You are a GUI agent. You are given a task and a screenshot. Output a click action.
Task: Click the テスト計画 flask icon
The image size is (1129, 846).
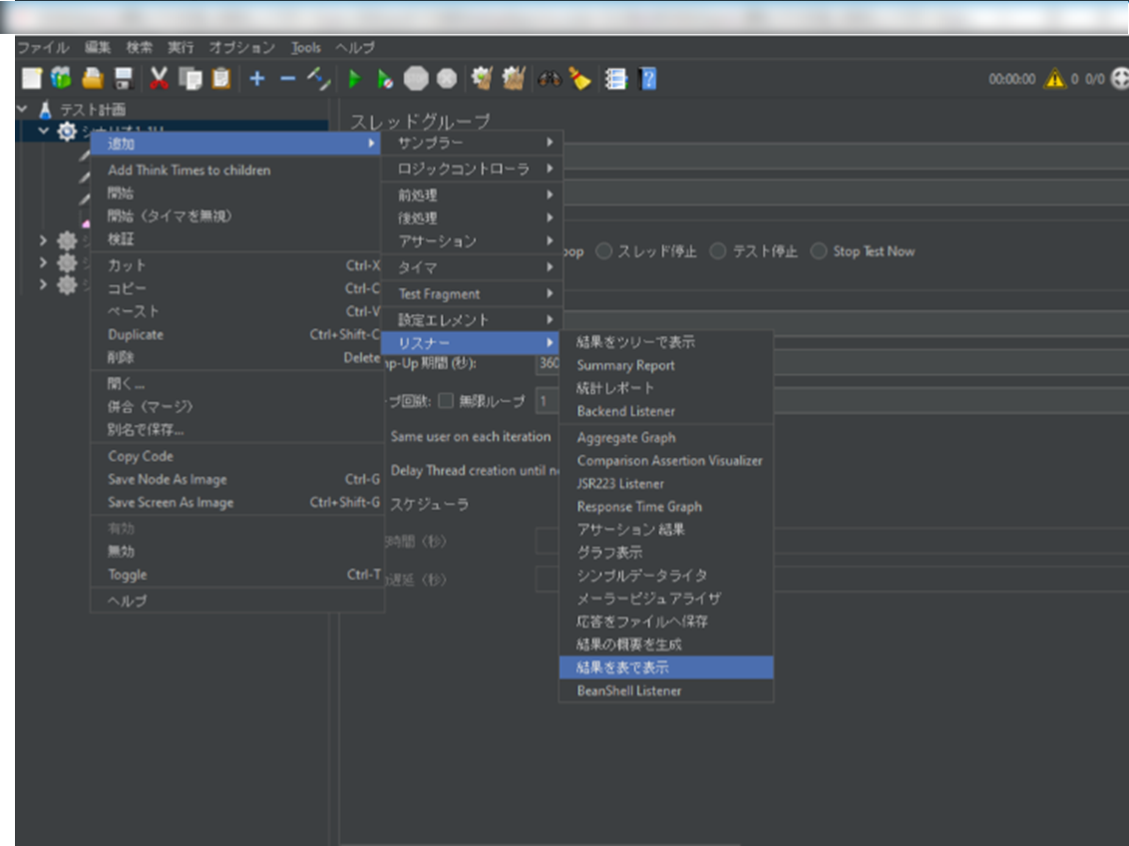click(x=45, y=110)
